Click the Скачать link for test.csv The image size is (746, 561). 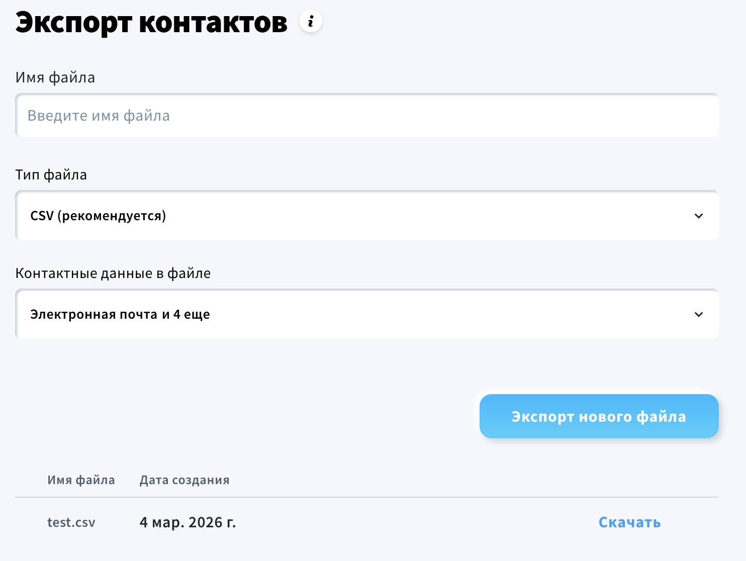pyautogui.click(x=629, y=522)
